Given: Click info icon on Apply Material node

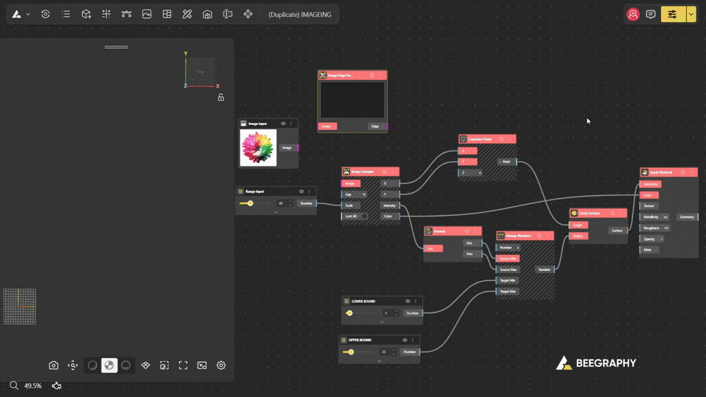Looking at the screenshot, I should 683,172.
